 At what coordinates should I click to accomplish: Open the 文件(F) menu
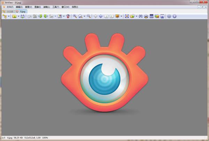tap(10, 7)
